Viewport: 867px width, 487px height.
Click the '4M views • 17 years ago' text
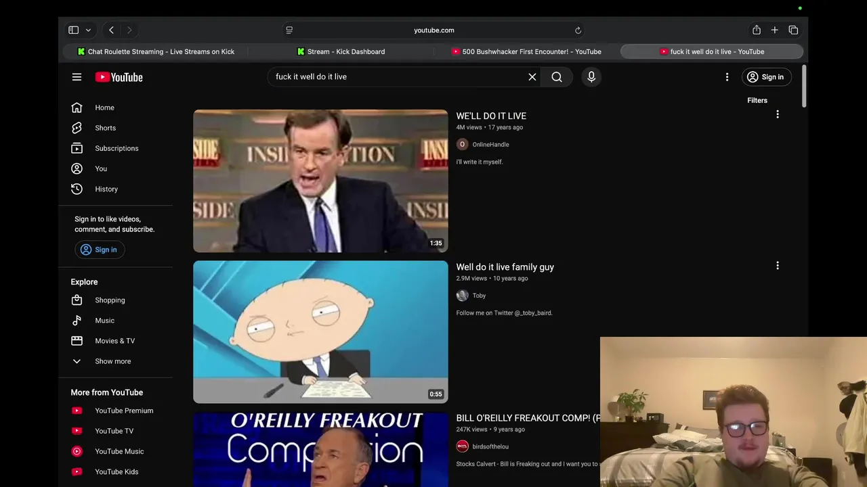tap(490, 127)
